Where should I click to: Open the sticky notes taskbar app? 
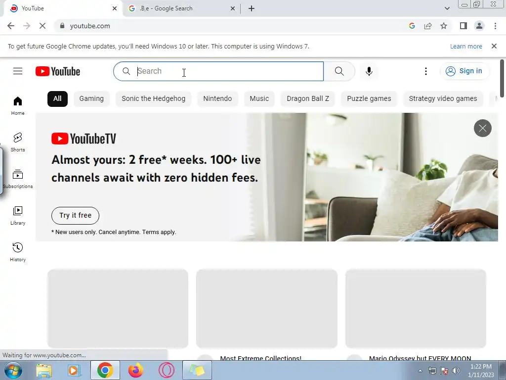point(197,370)
